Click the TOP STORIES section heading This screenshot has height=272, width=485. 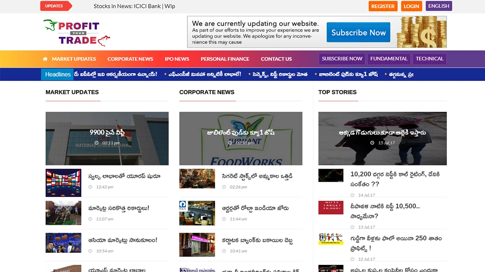338,92
